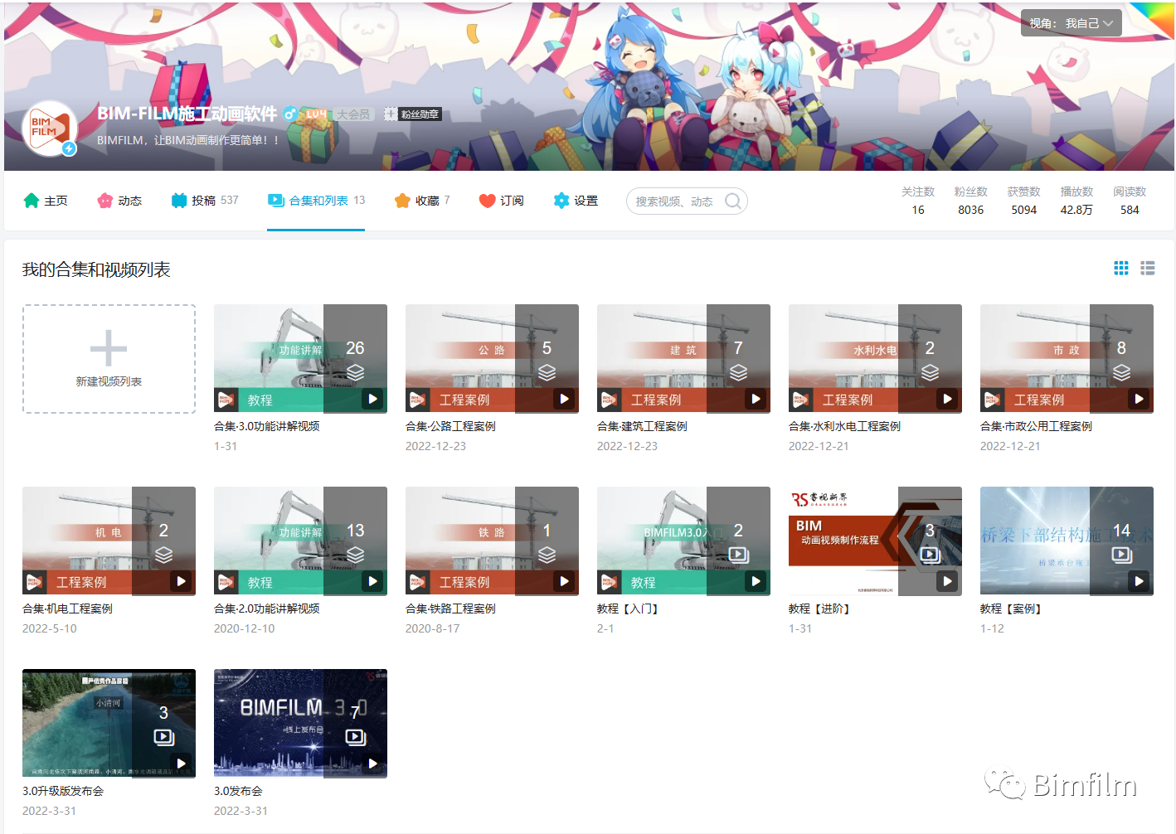Open 3.0升级版发布会 thumbnail
Viewport: 1176px width, 834px height.
(x=109, y=723)
